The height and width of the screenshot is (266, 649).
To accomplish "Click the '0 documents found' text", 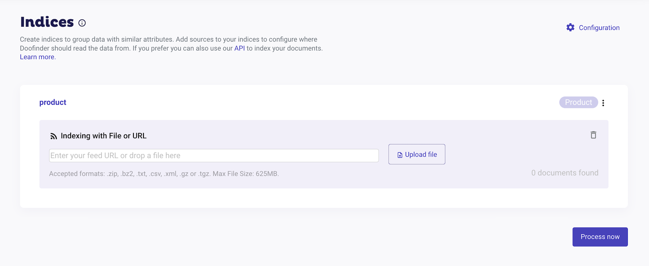I will click(565, 173).
